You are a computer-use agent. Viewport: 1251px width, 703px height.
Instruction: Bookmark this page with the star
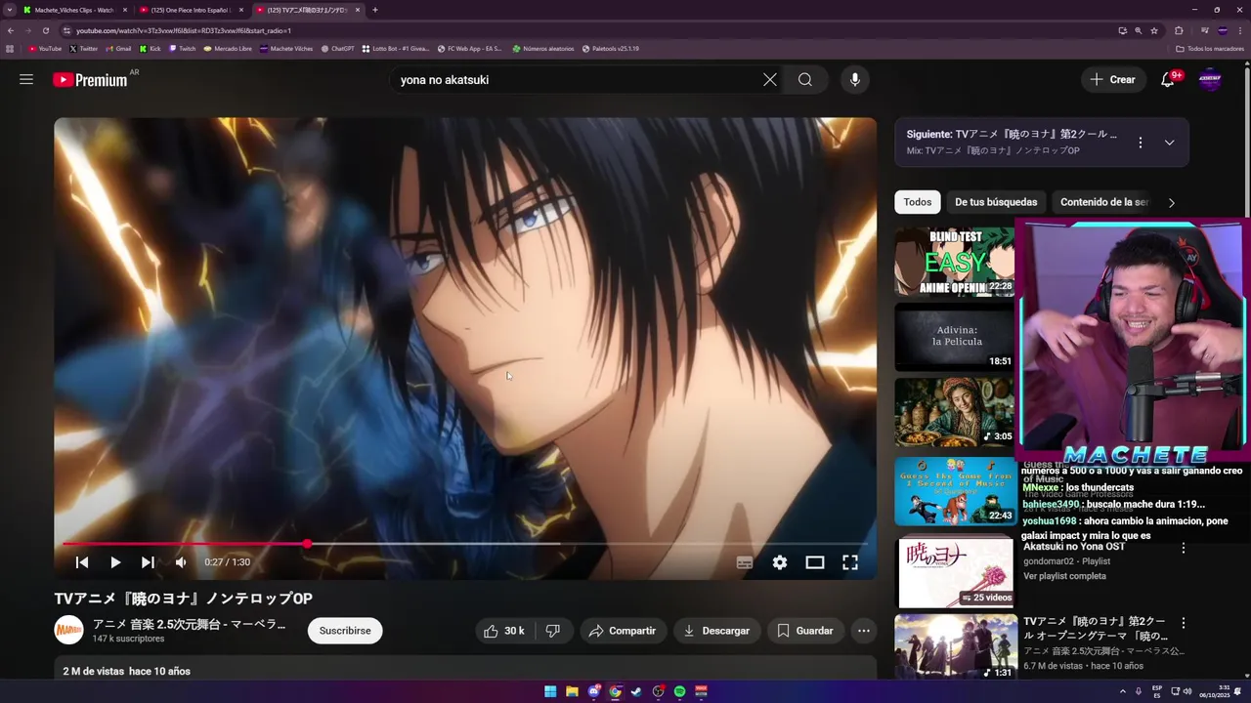(1154, 30)
